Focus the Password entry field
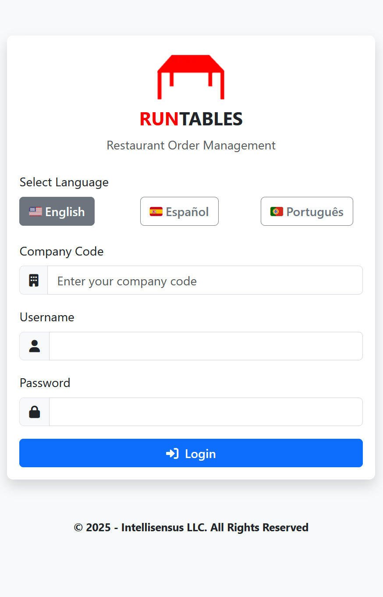Screen dimensions: 383x597 pyautogui.click(x=206, y=412)
